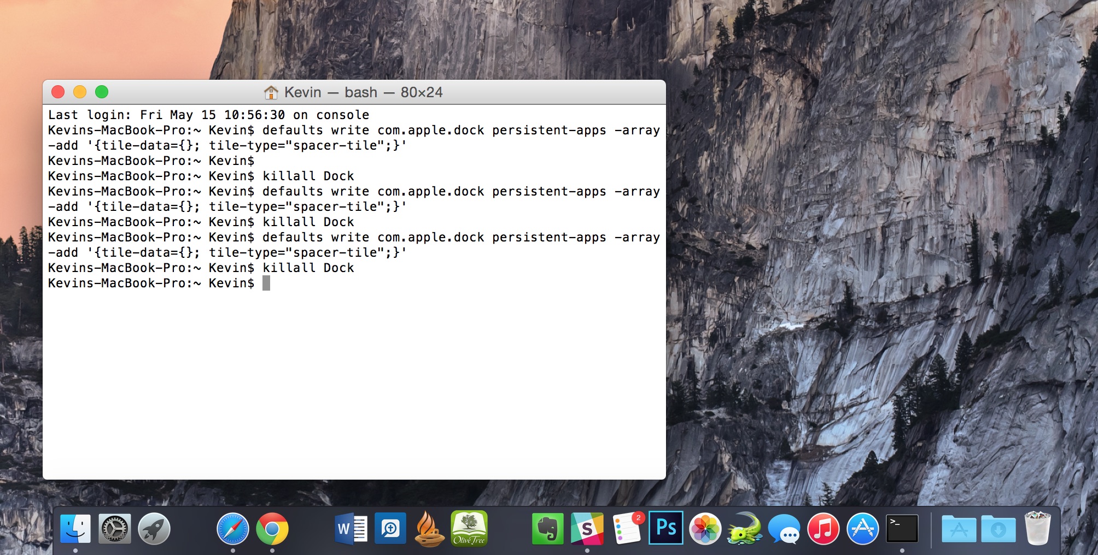Launch Launchpad
Screen dimensions: 1098x555
click(x=155, y=529)
